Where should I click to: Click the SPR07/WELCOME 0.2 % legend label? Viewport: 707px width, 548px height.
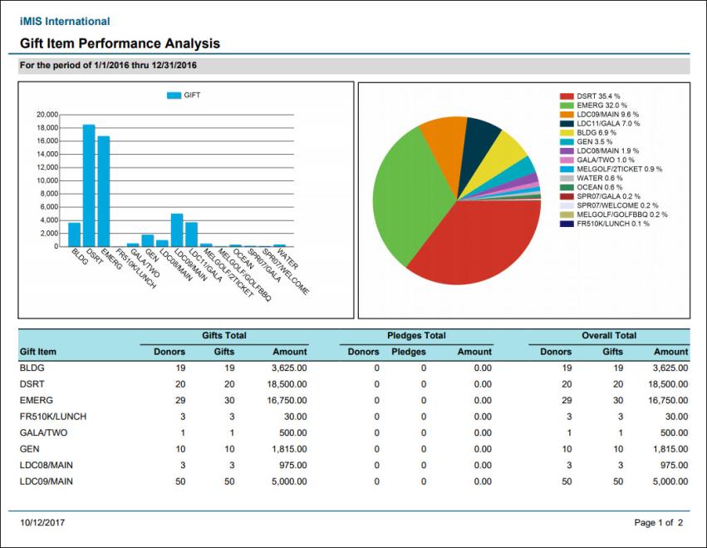click(618, 205)
